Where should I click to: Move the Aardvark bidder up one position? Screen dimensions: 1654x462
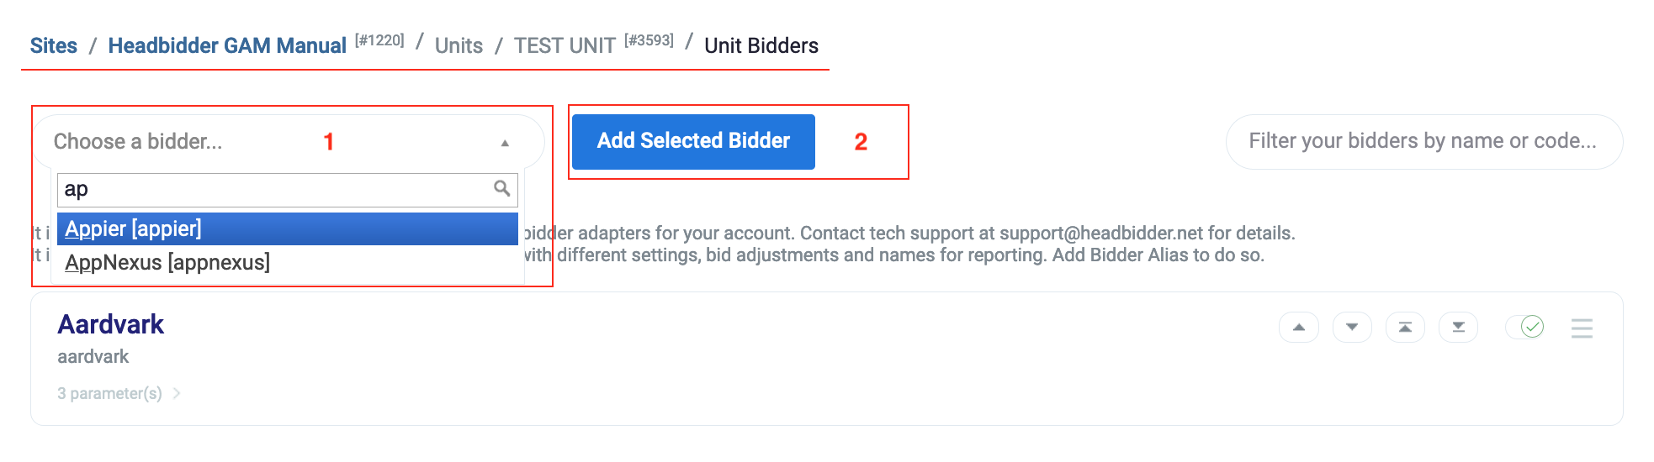coord(1298,327)
